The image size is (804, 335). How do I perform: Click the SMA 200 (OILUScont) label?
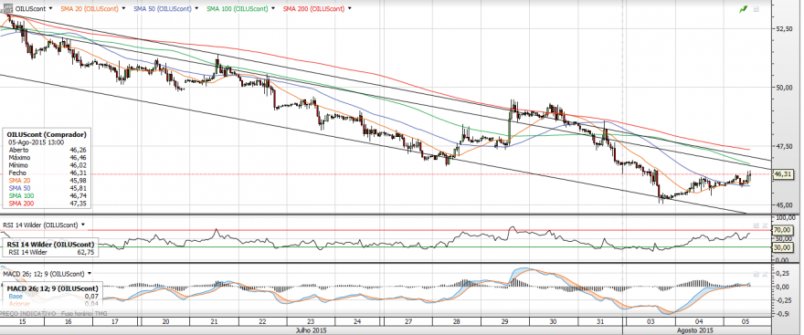[313, 9]
